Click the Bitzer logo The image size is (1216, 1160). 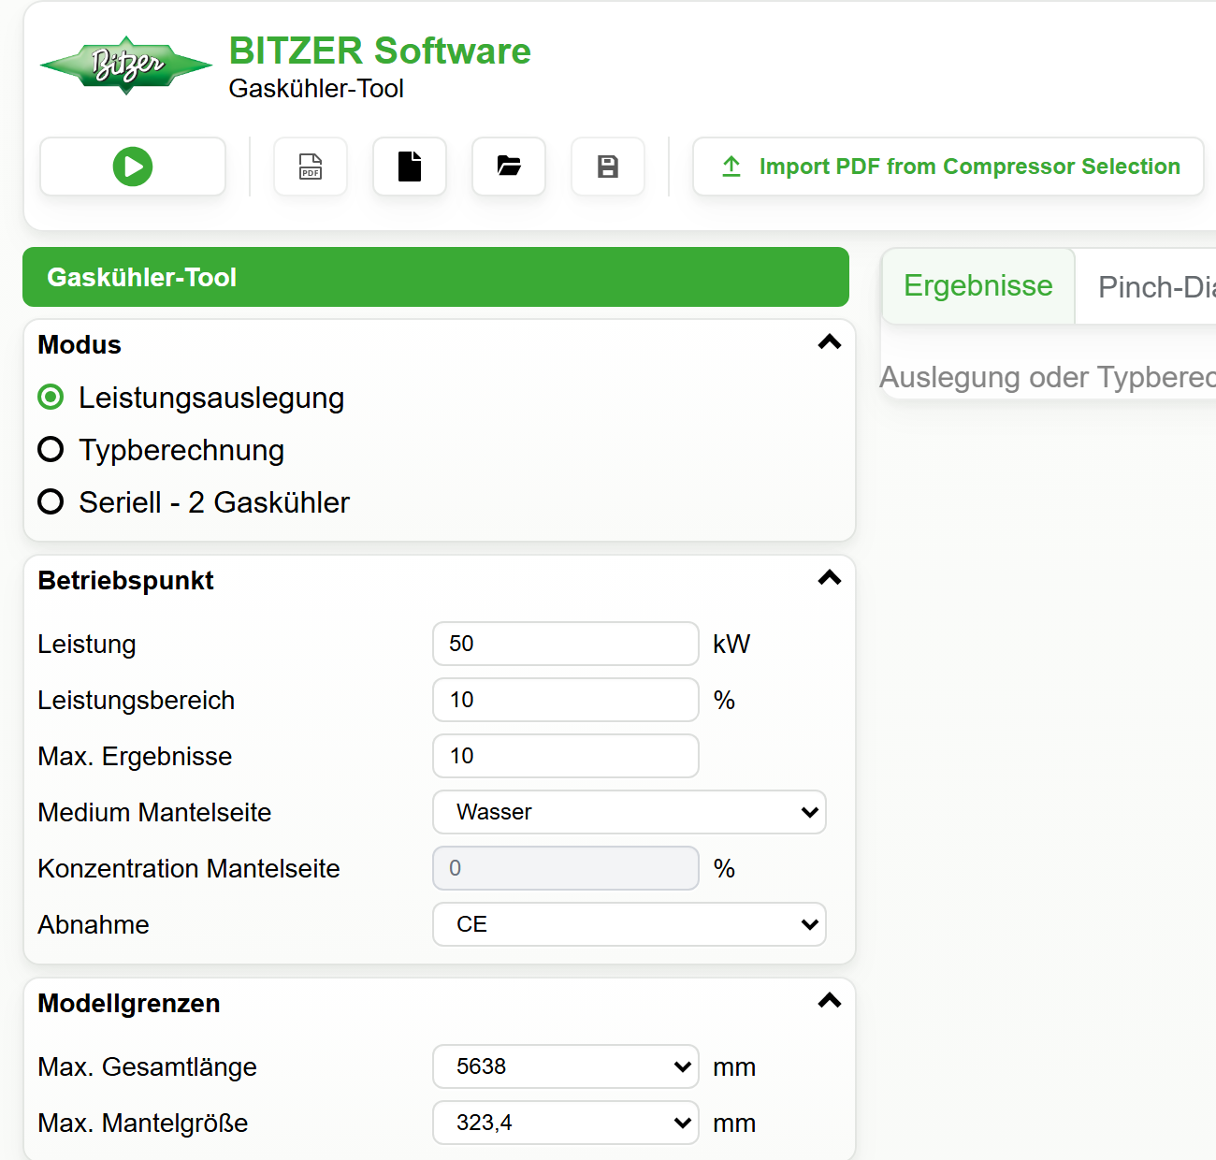126,65
